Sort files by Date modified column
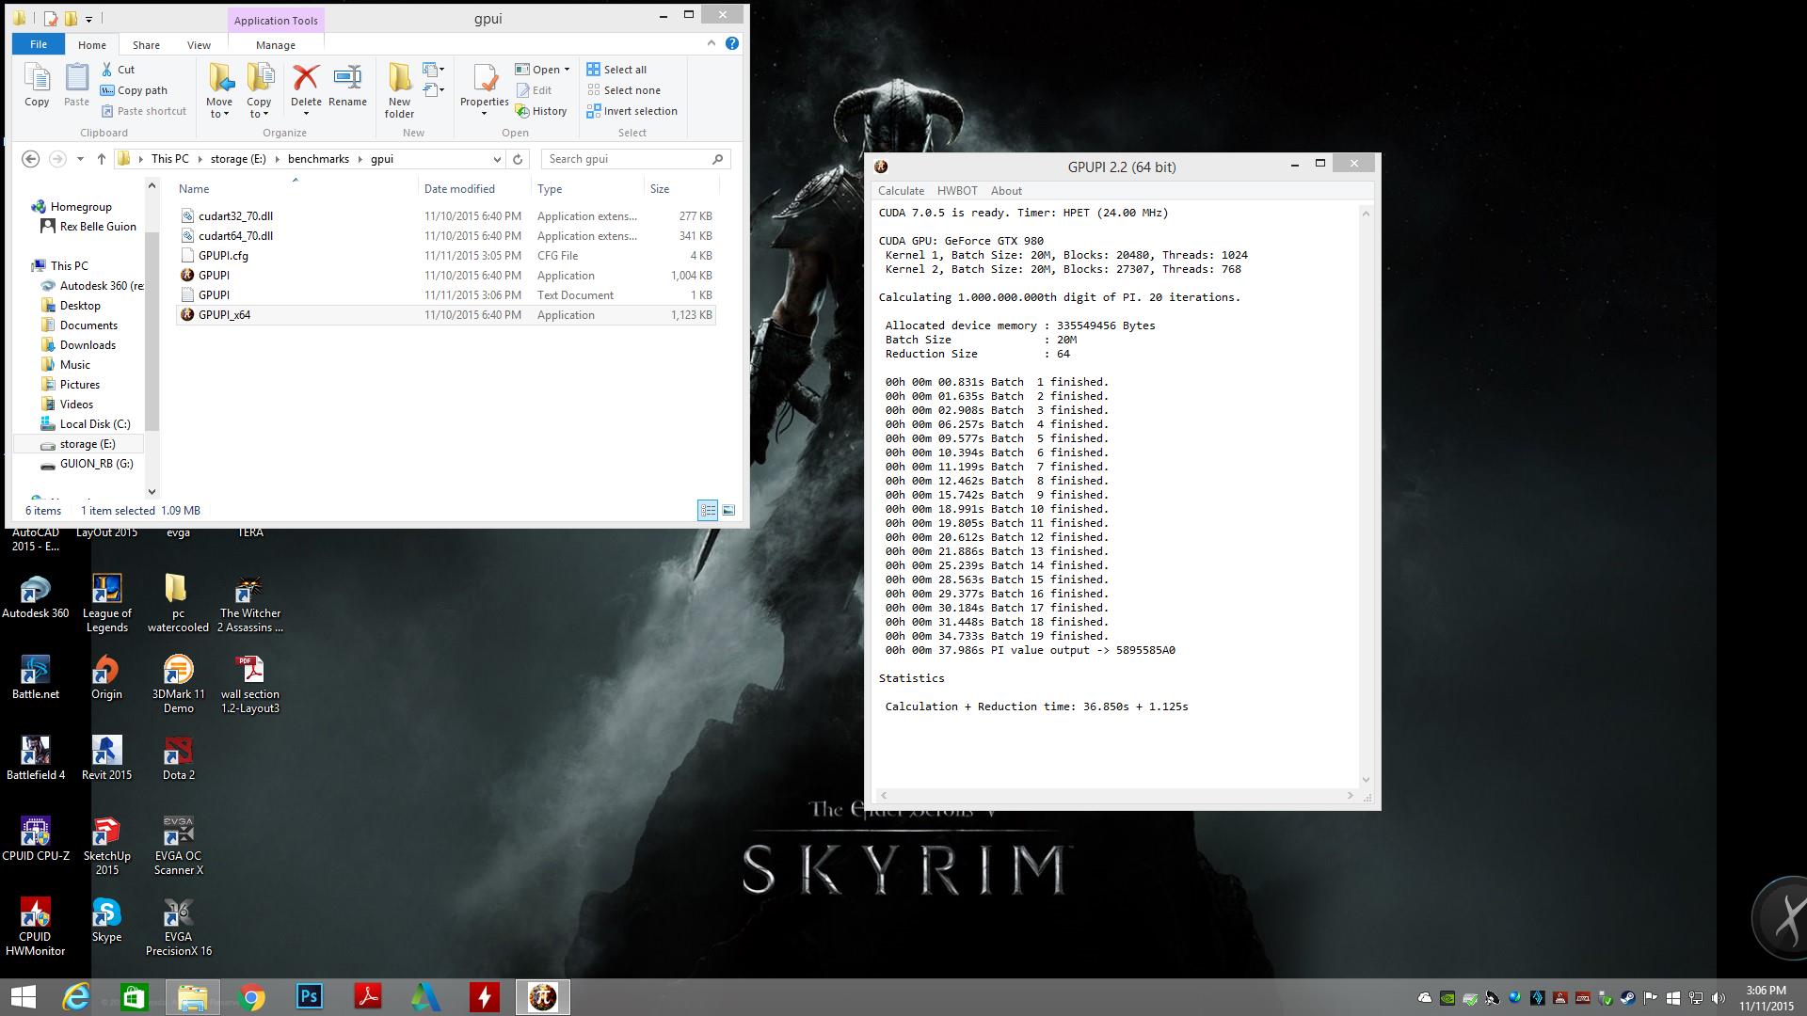 [459, 189]
